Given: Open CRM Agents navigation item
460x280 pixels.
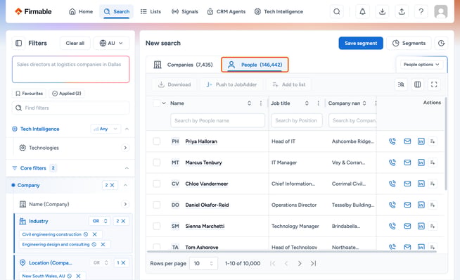Looking at the screenshot, I should coord(226,12).
